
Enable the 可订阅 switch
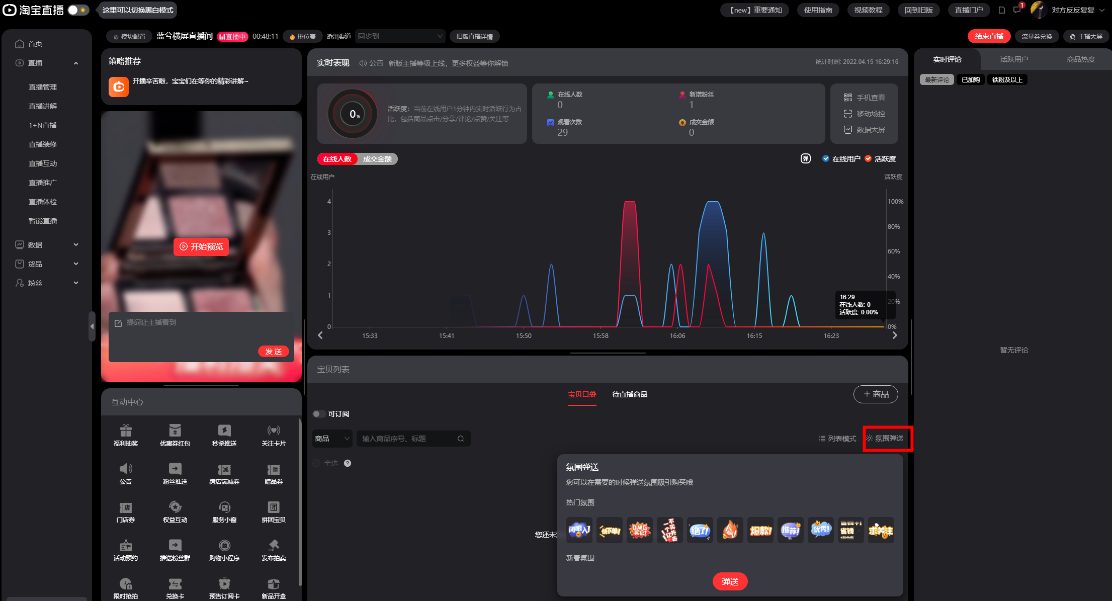(319, 414)
